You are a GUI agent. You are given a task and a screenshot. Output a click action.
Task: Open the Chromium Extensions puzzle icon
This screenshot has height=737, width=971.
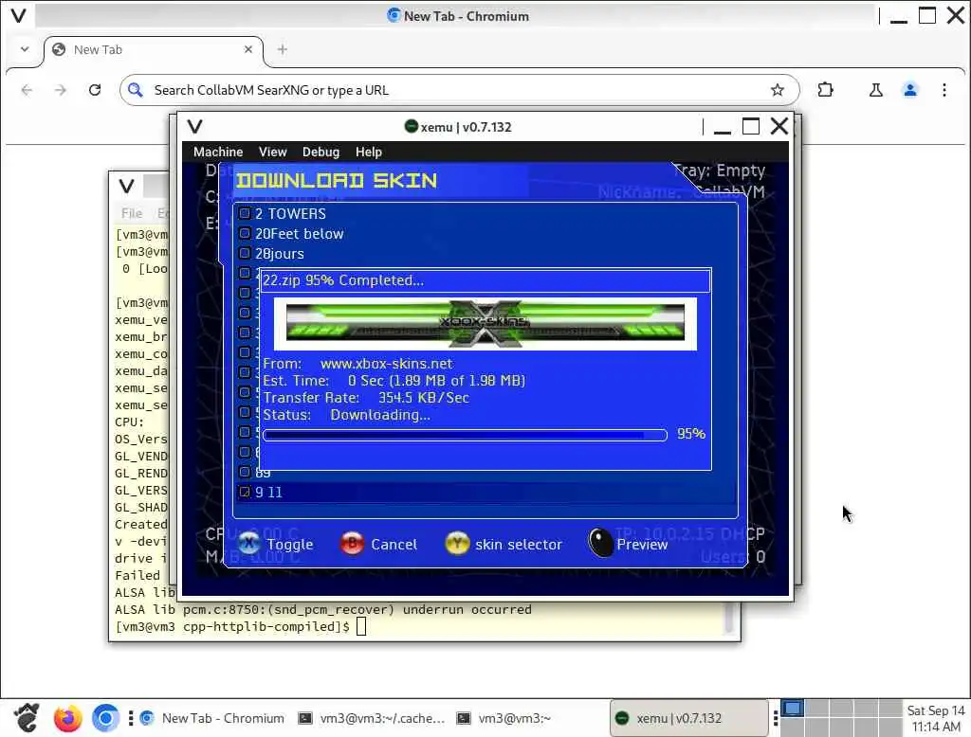826,90
